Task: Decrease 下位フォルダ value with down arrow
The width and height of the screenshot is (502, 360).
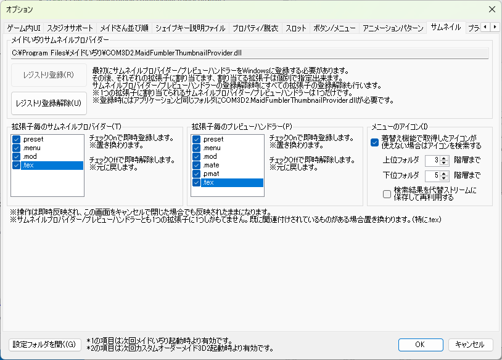Action: pos(443,178)
